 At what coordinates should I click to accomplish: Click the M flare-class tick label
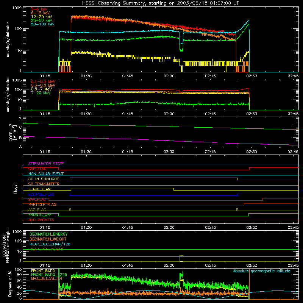[x=20, y=118]
